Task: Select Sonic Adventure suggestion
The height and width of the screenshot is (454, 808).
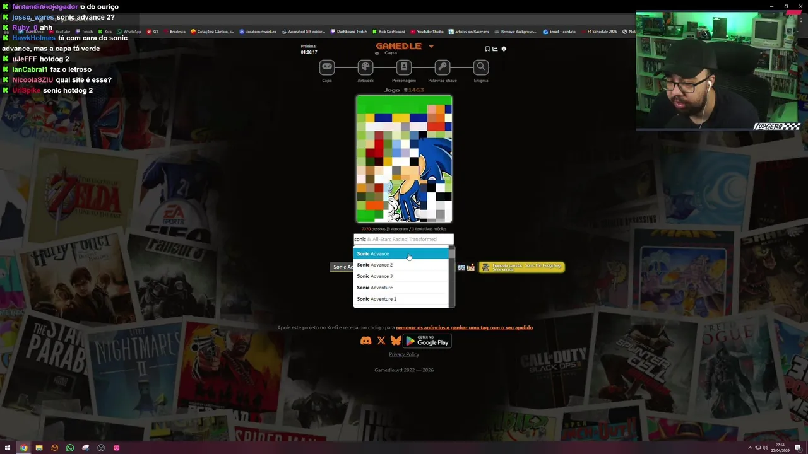Action: (401, 288)
